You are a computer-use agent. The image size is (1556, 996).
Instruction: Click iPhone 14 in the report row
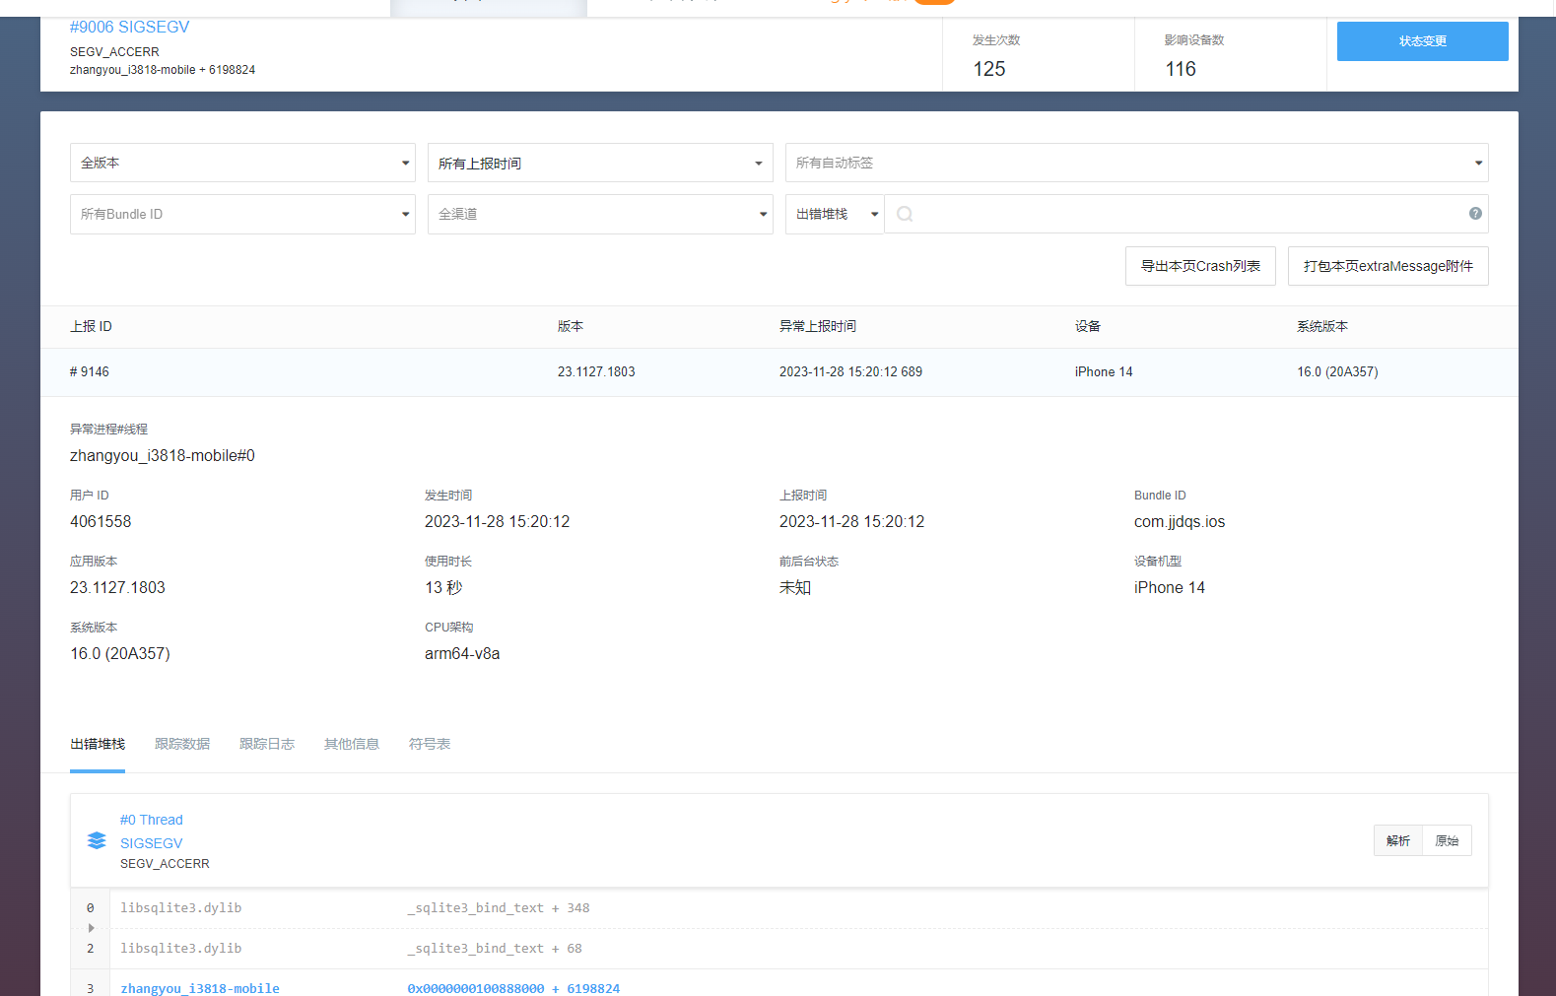tap(1104, 372)
